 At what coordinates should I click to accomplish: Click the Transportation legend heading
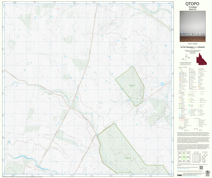pos(182,117)
